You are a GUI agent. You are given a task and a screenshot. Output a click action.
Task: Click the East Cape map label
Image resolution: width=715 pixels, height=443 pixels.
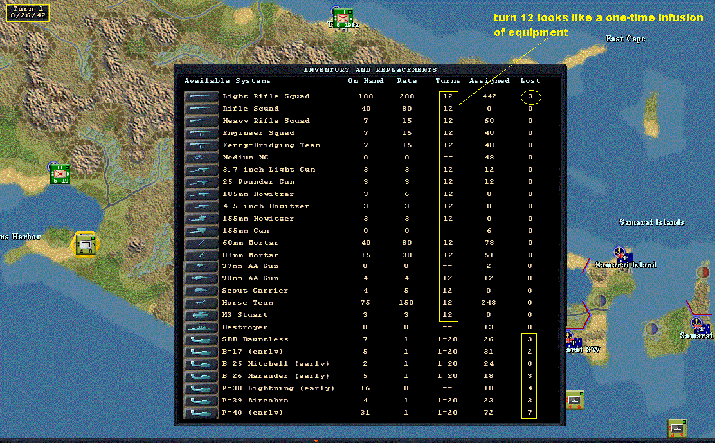click(x=625, y=39)
